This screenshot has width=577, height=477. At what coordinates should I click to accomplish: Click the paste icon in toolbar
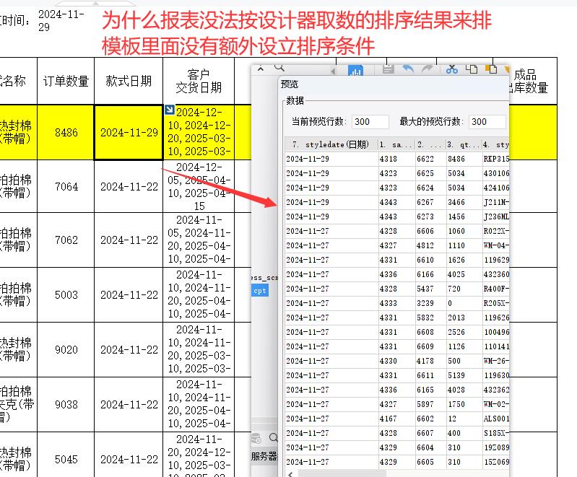[x=491, y=69]
